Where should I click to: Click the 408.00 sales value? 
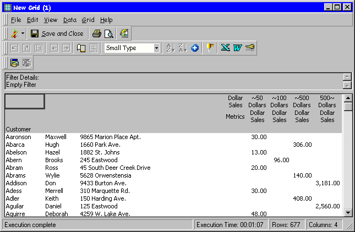click(302, 198)
